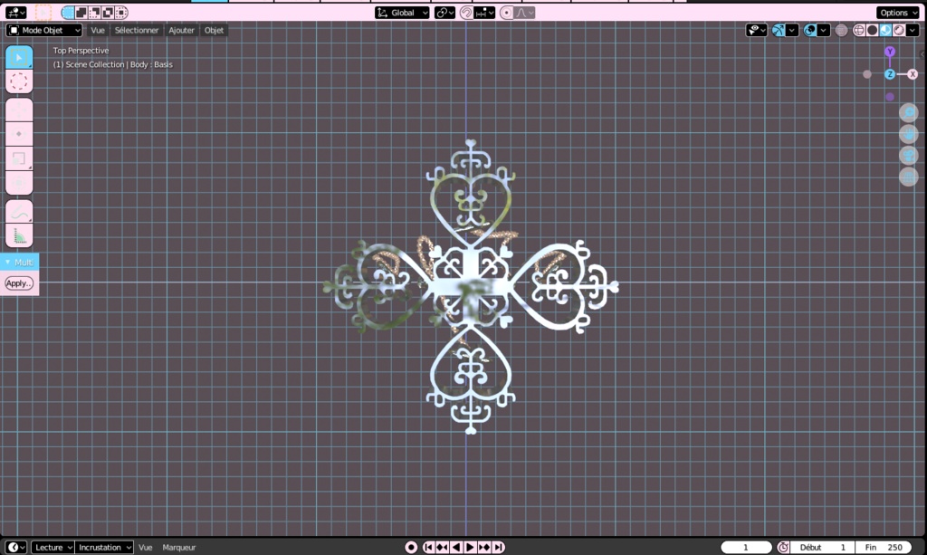Open the Sélectionner menu
927x555 pixels.
click(137, 30)
